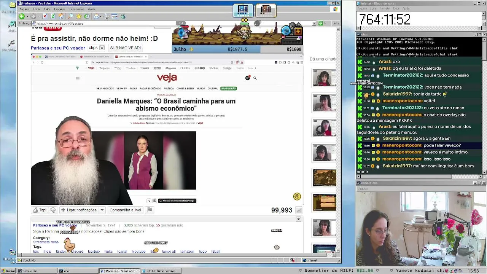
Task: Print the page with the printer icon
Action: pyautogui.click(x=106, y=16)
